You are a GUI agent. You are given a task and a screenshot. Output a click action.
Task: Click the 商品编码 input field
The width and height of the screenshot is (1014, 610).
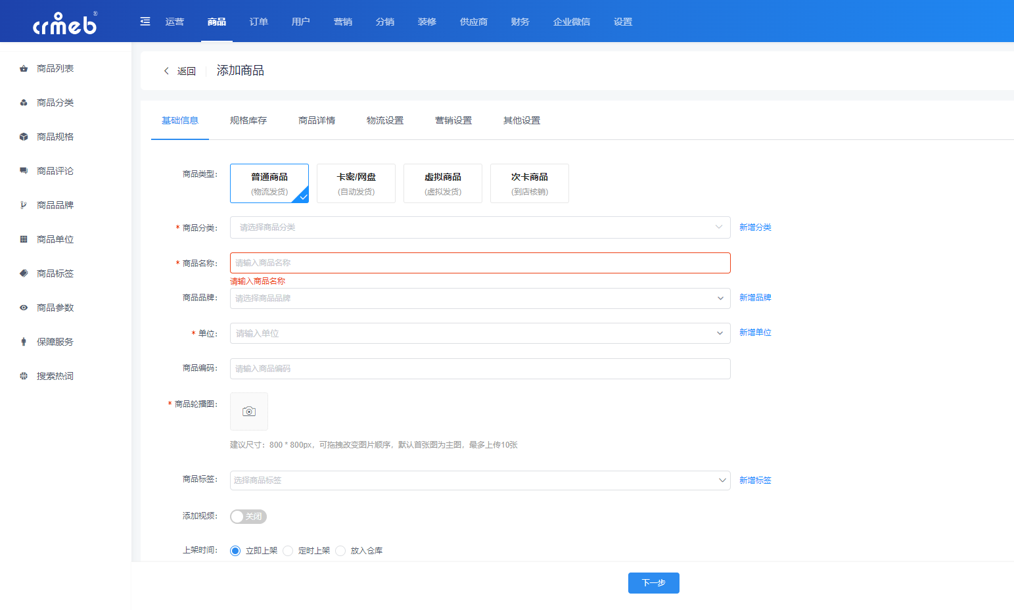pos(480,369)
